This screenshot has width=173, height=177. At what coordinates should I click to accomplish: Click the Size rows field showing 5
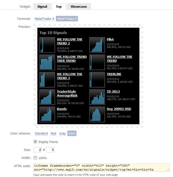pos(50,150)
